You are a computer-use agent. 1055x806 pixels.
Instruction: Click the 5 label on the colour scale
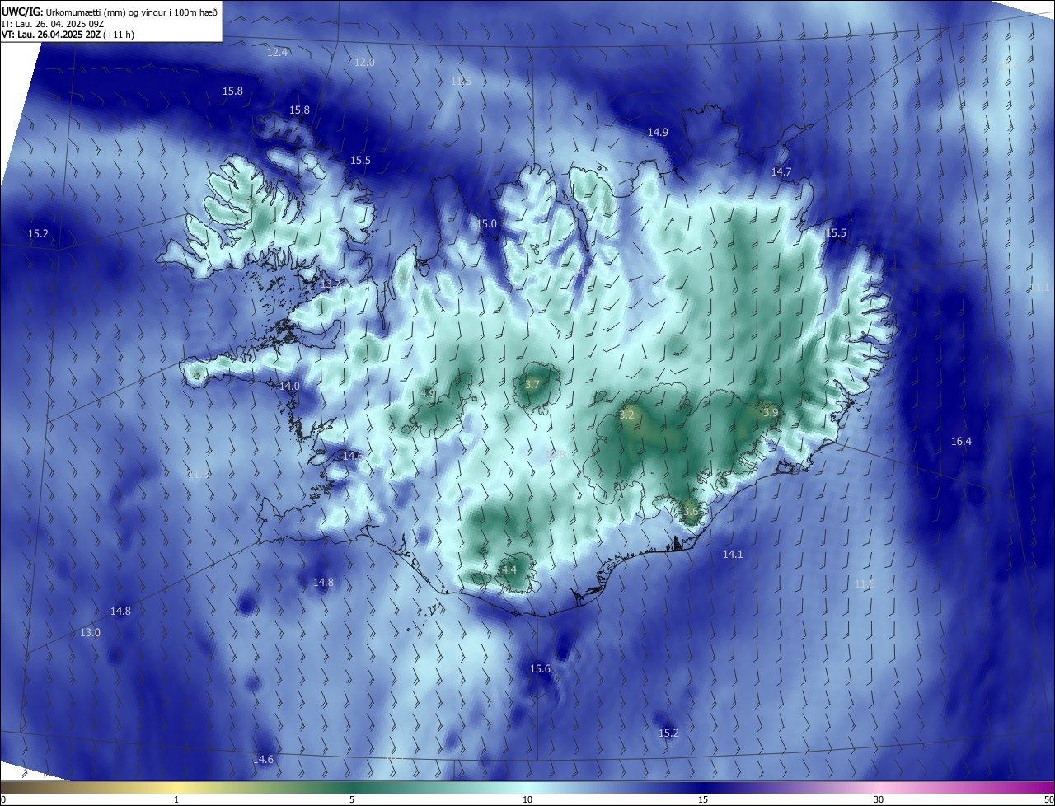[x=352, y=800]
